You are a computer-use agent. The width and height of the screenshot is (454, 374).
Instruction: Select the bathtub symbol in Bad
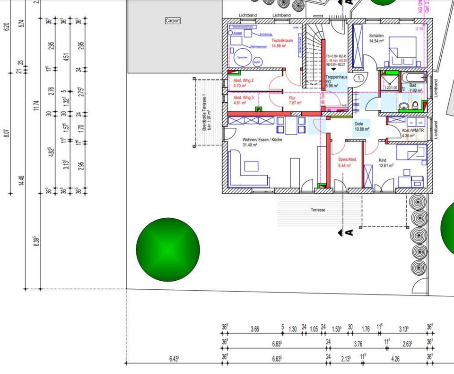[414, 79]
